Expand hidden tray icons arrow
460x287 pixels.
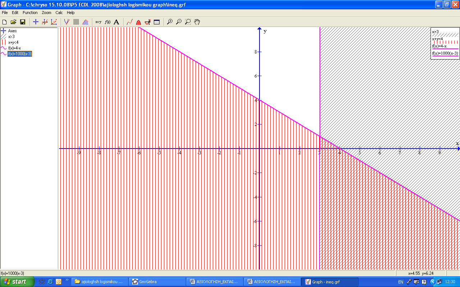click(x=433, y=282)
